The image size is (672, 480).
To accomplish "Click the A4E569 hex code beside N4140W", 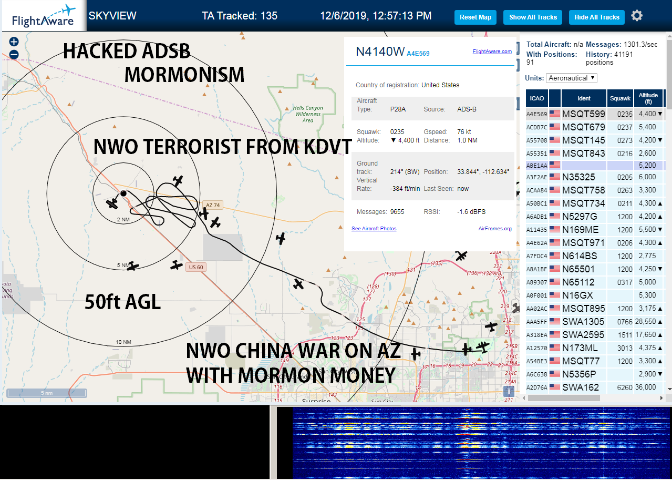I will click(x=418, y=53).
